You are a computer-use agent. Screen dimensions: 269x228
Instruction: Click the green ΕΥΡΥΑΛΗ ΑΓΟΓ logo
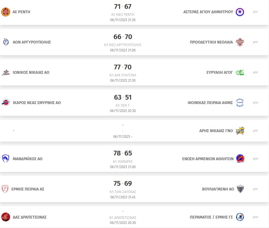(240, 73)
